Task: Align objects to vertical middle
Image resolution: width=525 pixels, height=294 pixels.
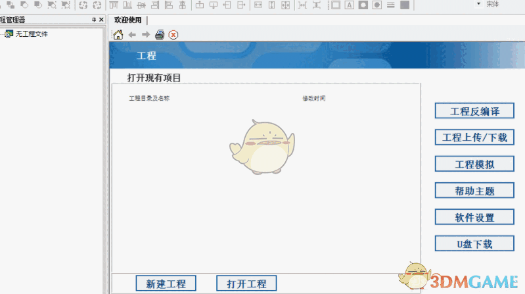Action: point(141,5)
